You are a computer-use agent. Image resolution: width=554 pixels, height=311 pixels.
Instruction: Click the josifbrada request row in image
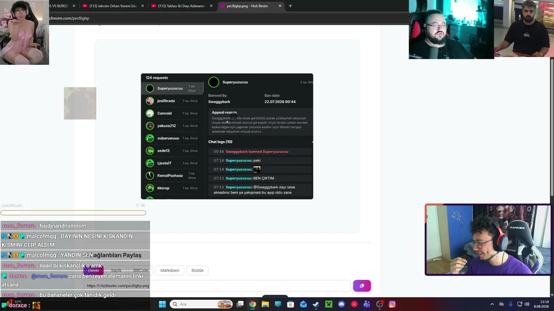click(x=172, y=101)
